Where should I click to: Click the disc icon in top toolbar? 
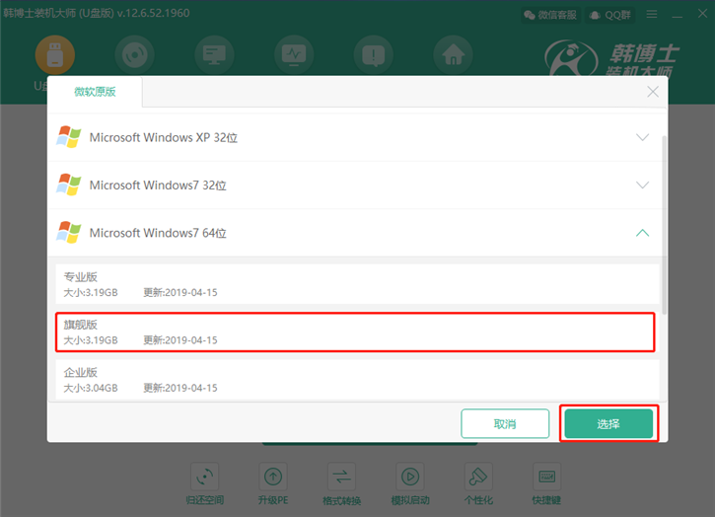(x=134, y=55)
